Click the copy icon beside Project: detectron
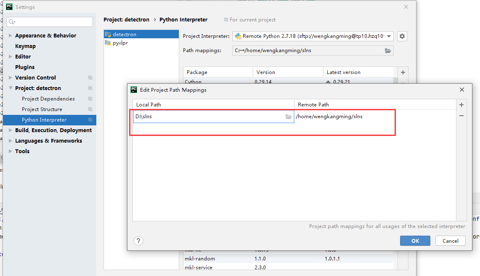Screen dimensions: 480x276 (90, 88)
